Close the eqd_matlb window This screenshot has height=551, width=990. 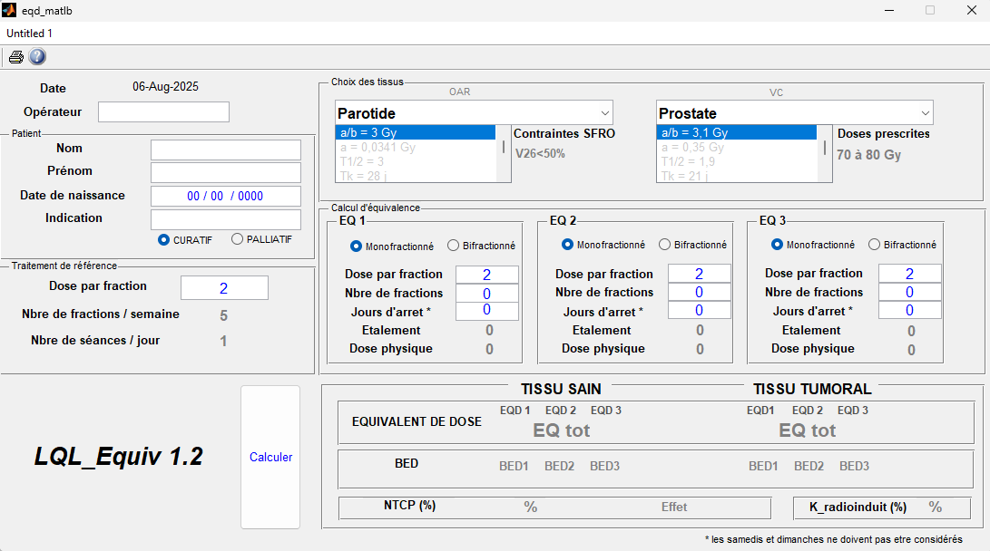(x=972, y=11)
